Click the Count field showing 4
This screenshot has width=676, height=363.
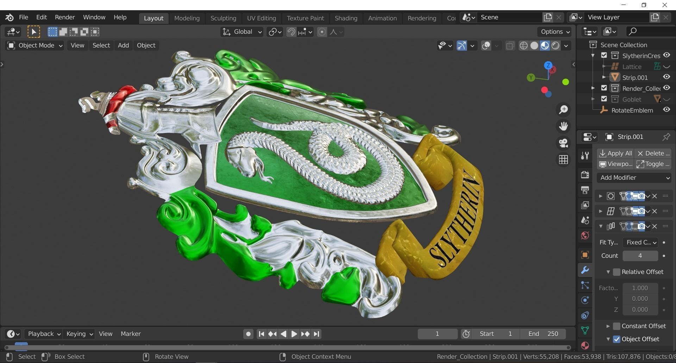[x=640, y=256]
